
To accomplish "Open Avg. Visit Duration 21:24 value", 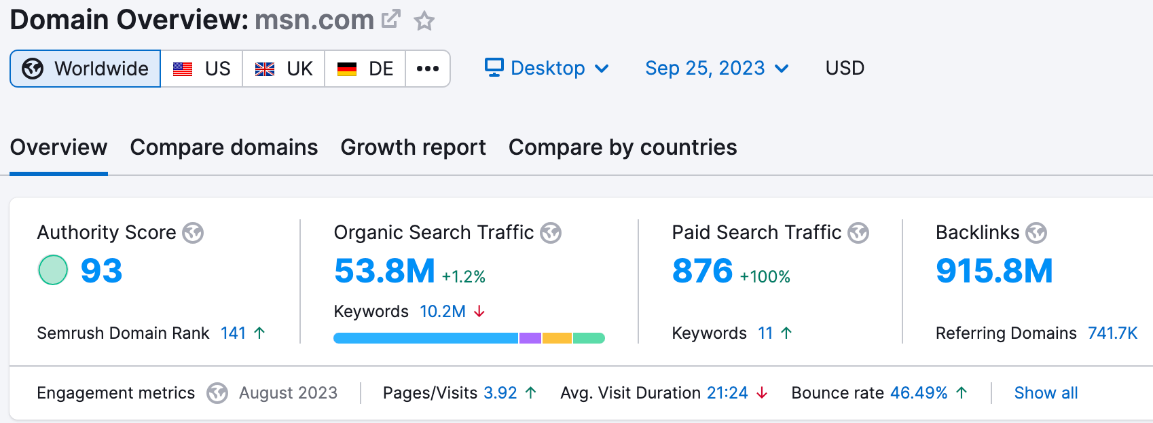I will coord(727,393).
